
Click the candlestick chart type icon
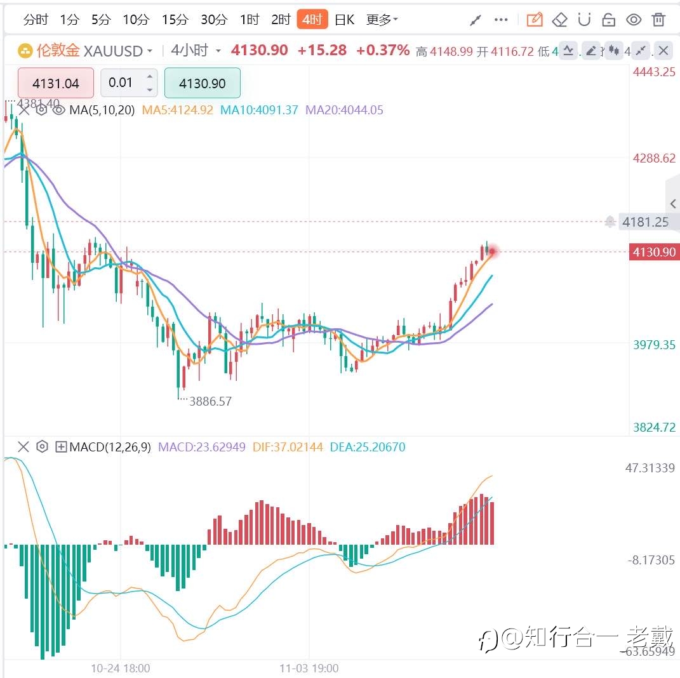point(613,50)
